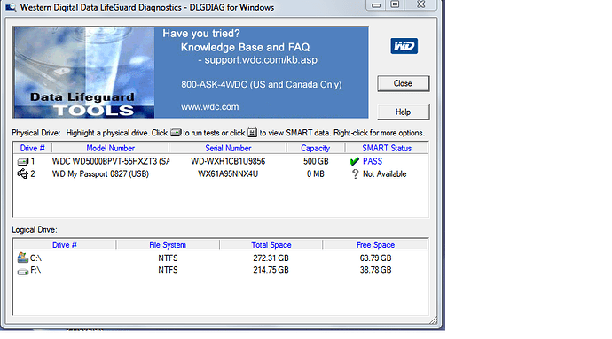Select WD My Passport 0827 (USB) row

click(100, 173)
